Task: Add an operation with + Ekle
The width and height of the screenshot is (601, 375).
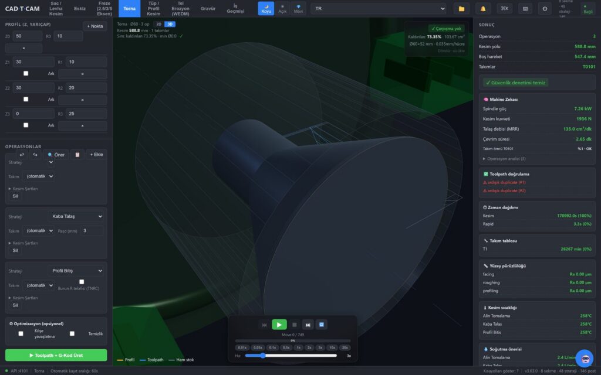Action: (97, 155)
